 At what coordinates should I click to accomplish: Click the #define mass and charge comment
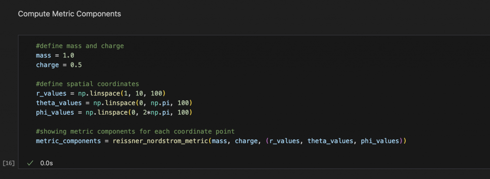coord(80,46)
